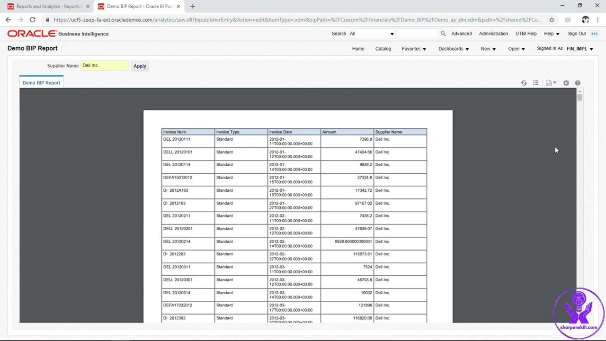Open the Chrome three-dot menu
Image resolution: width=606 pixels, height=341 pixels.
click(598, 19)
